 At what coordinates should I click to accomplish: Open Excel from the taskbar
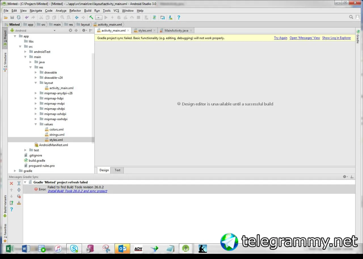pos(10,249)
